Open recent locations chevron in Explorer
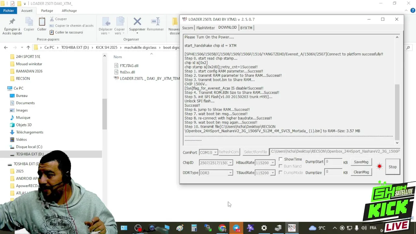 pyautogui.click(x=22, y=47)
